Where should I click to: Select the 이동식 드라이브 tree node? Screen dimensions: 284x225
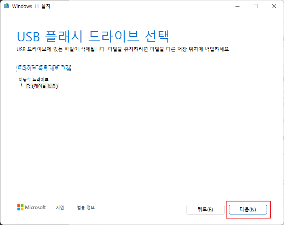pyautogui.click(x=34, y=79)
